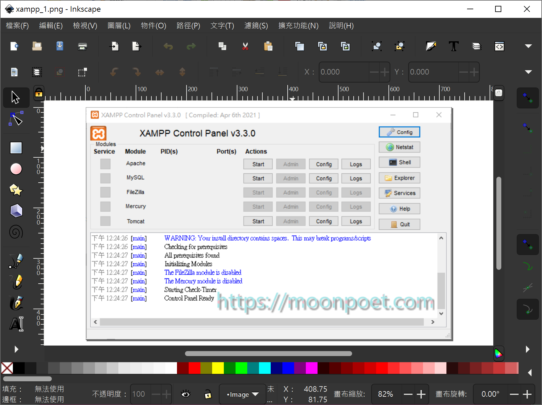Increase canvas zoom with plus button
Screen dimensions: 542x405
click(421, 394)
